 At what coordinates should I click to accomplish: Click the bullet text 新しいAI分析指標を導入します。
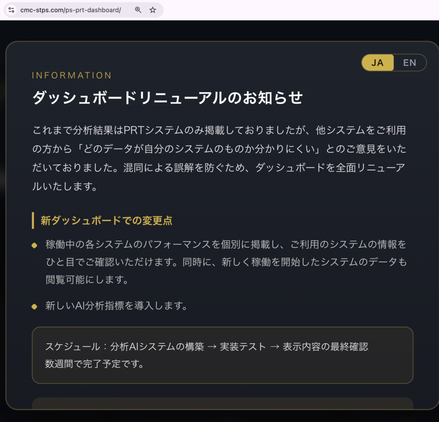pyautogui.click(x=117, y=306)
